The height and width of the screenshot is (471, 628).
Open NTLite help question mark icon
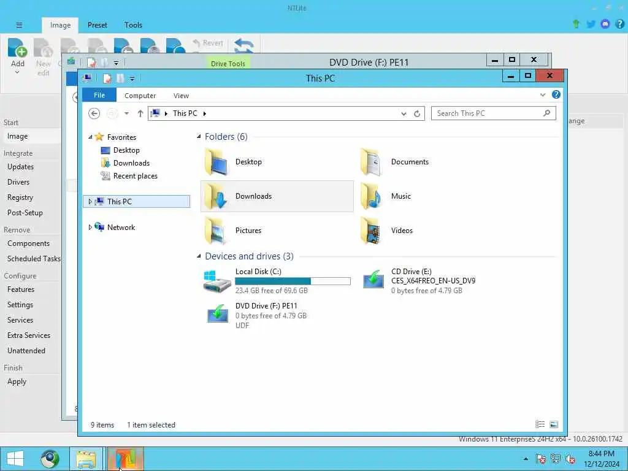pyautogui.click(x=619, y=25)
